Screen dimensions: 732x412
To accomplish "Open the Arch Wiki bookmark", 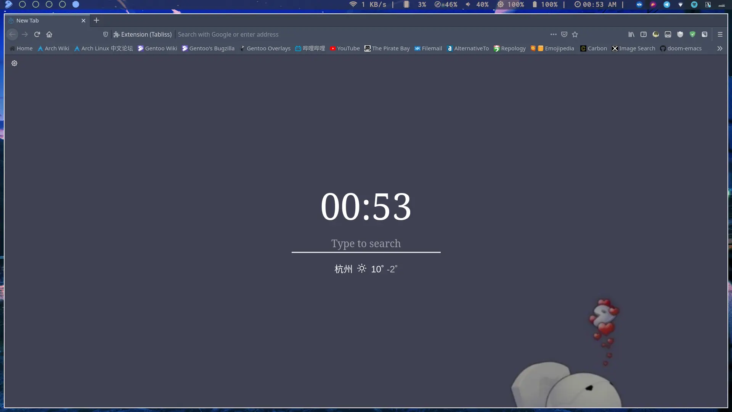I will point(53,48).
